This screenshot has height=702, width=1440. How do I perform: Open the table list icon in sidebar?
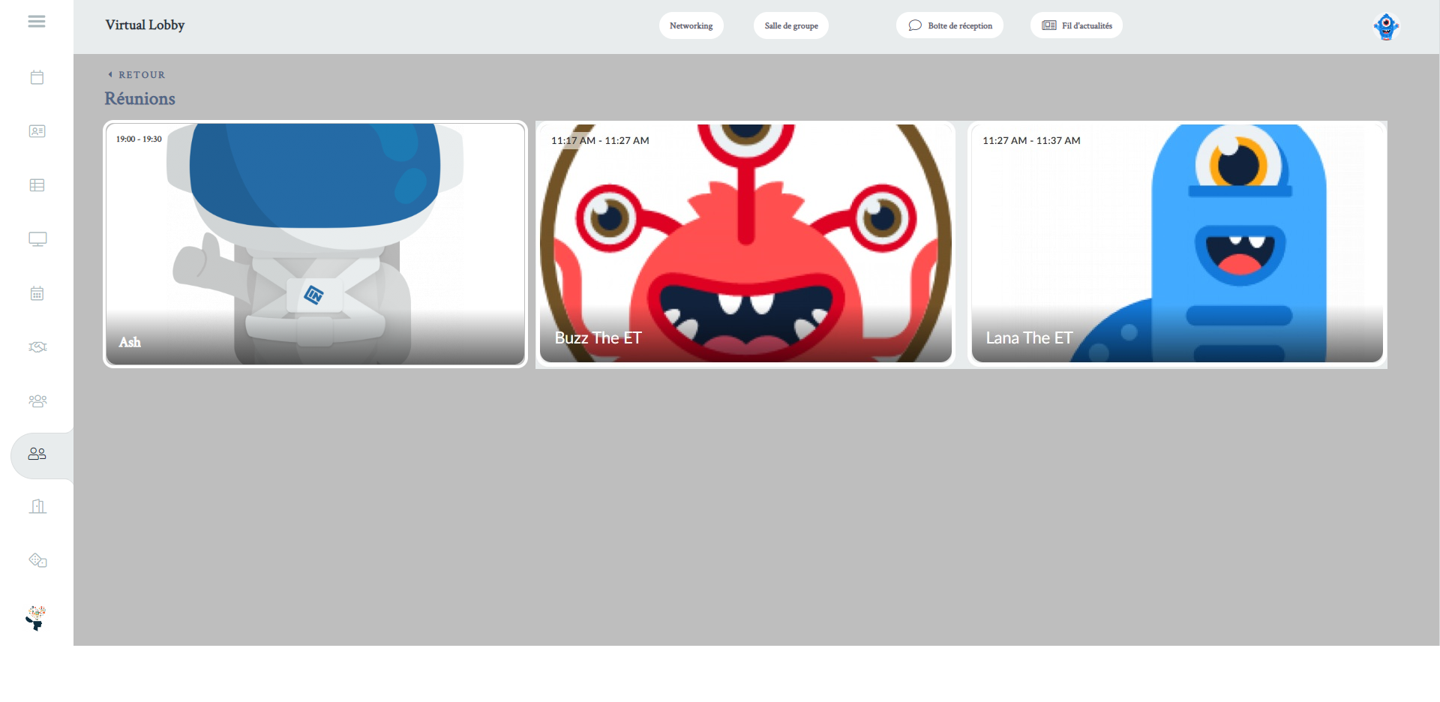point(37,185)
